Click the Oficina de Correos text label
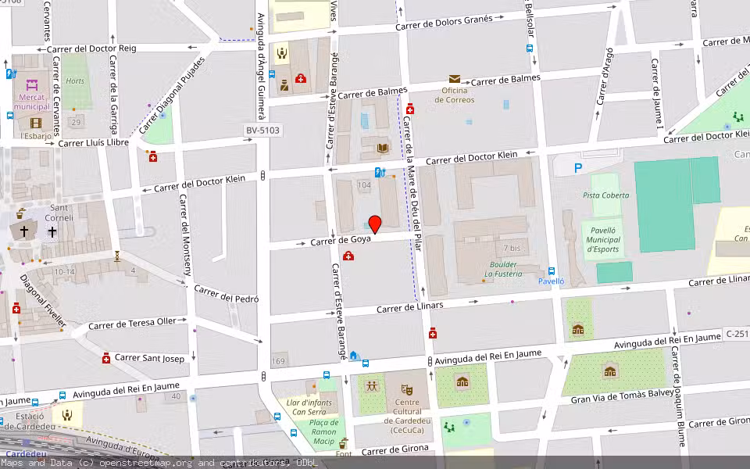This screenshot has width=750, height=469. pos(455,97)
